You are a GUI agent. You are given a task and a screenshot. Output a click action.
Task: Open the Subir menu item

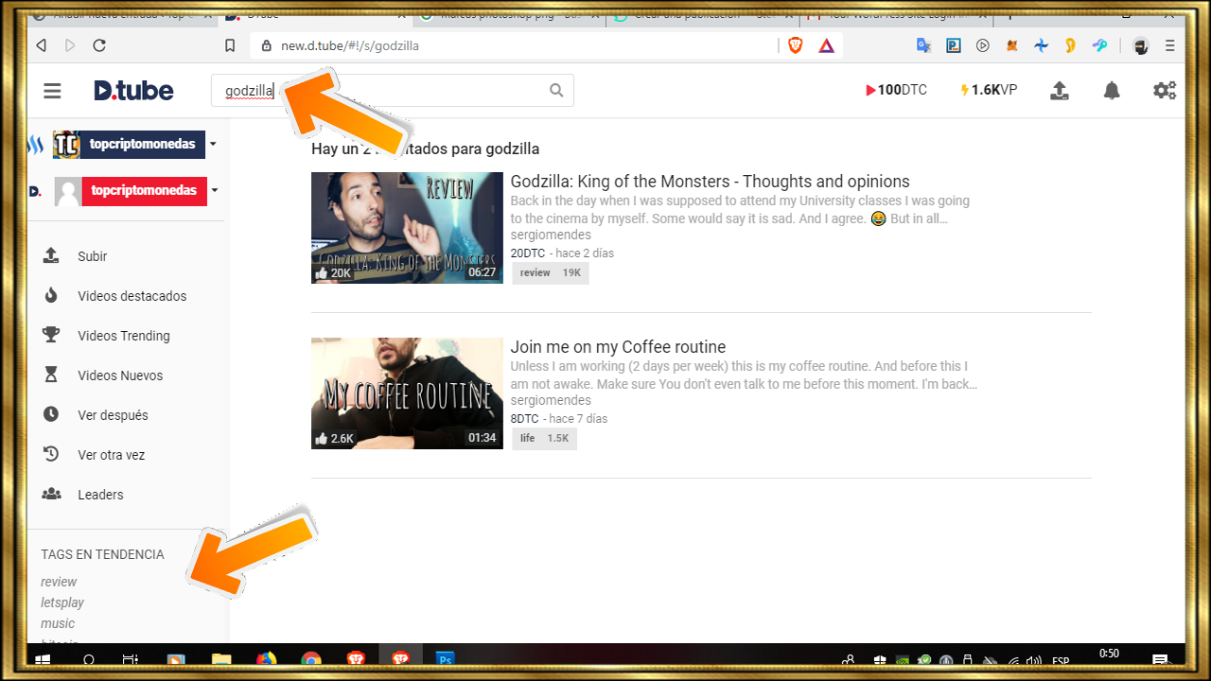[93, 256]
